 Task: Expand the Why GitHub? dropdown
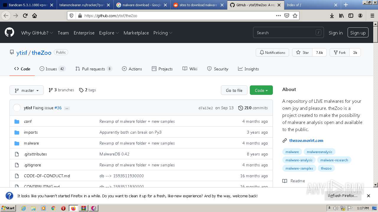(37, 33)
